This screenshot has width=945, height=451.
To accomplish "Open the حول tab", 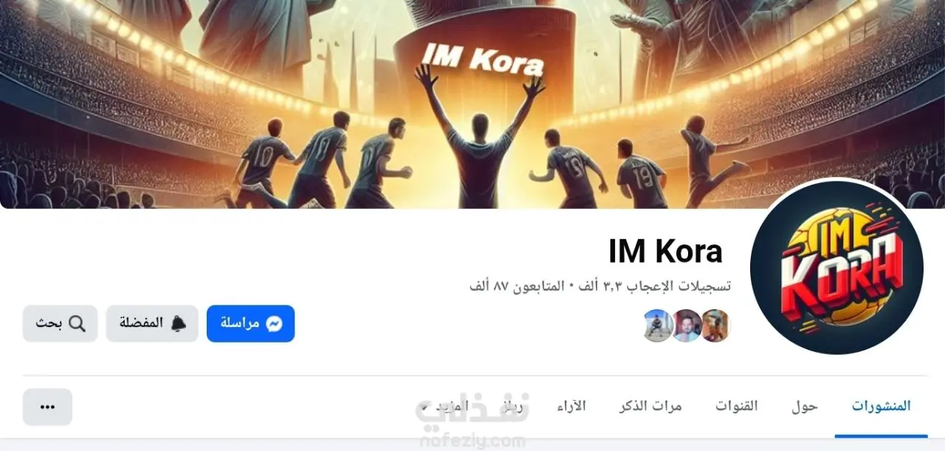I will tap(805, 406).
